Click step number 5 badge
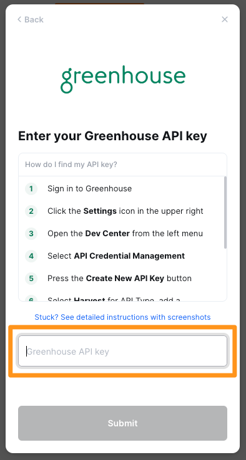 [x=31, y=279]
